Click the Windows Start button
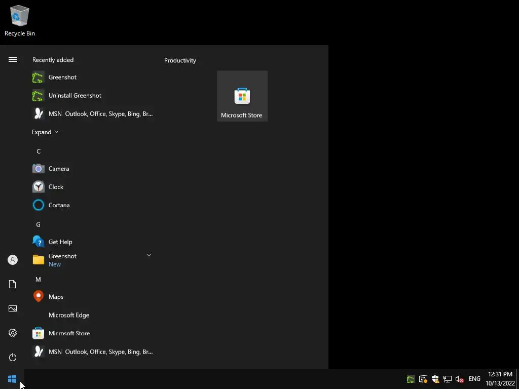Viewport: 519px width, 389px height. 12,379
